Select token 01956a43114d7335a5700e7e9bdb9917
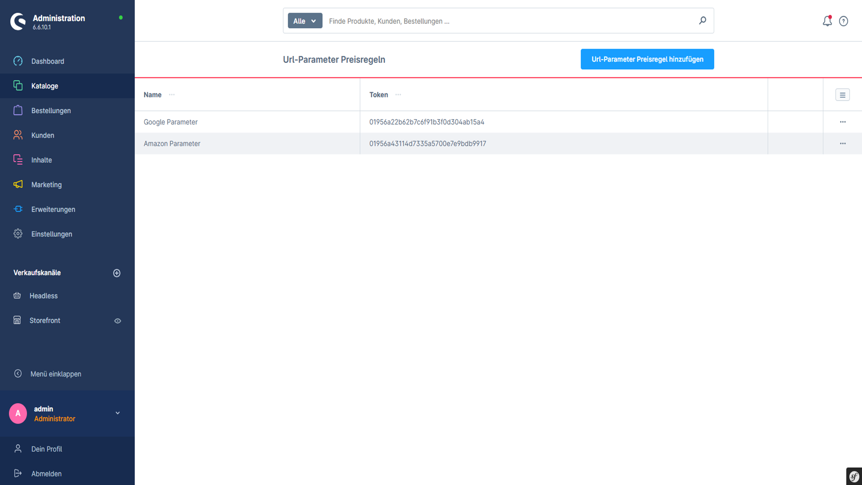The image size is (862, 485). 427,144
